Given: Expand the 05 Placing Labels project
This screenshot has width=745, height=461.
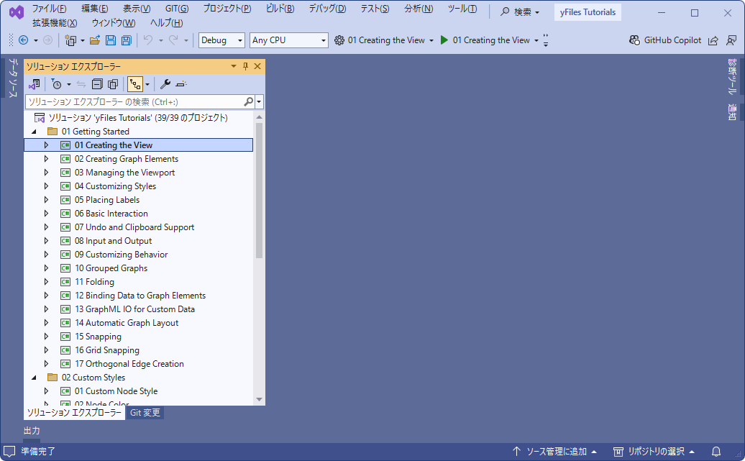Looking at the screenshot, I should click(x=47, y=200).
